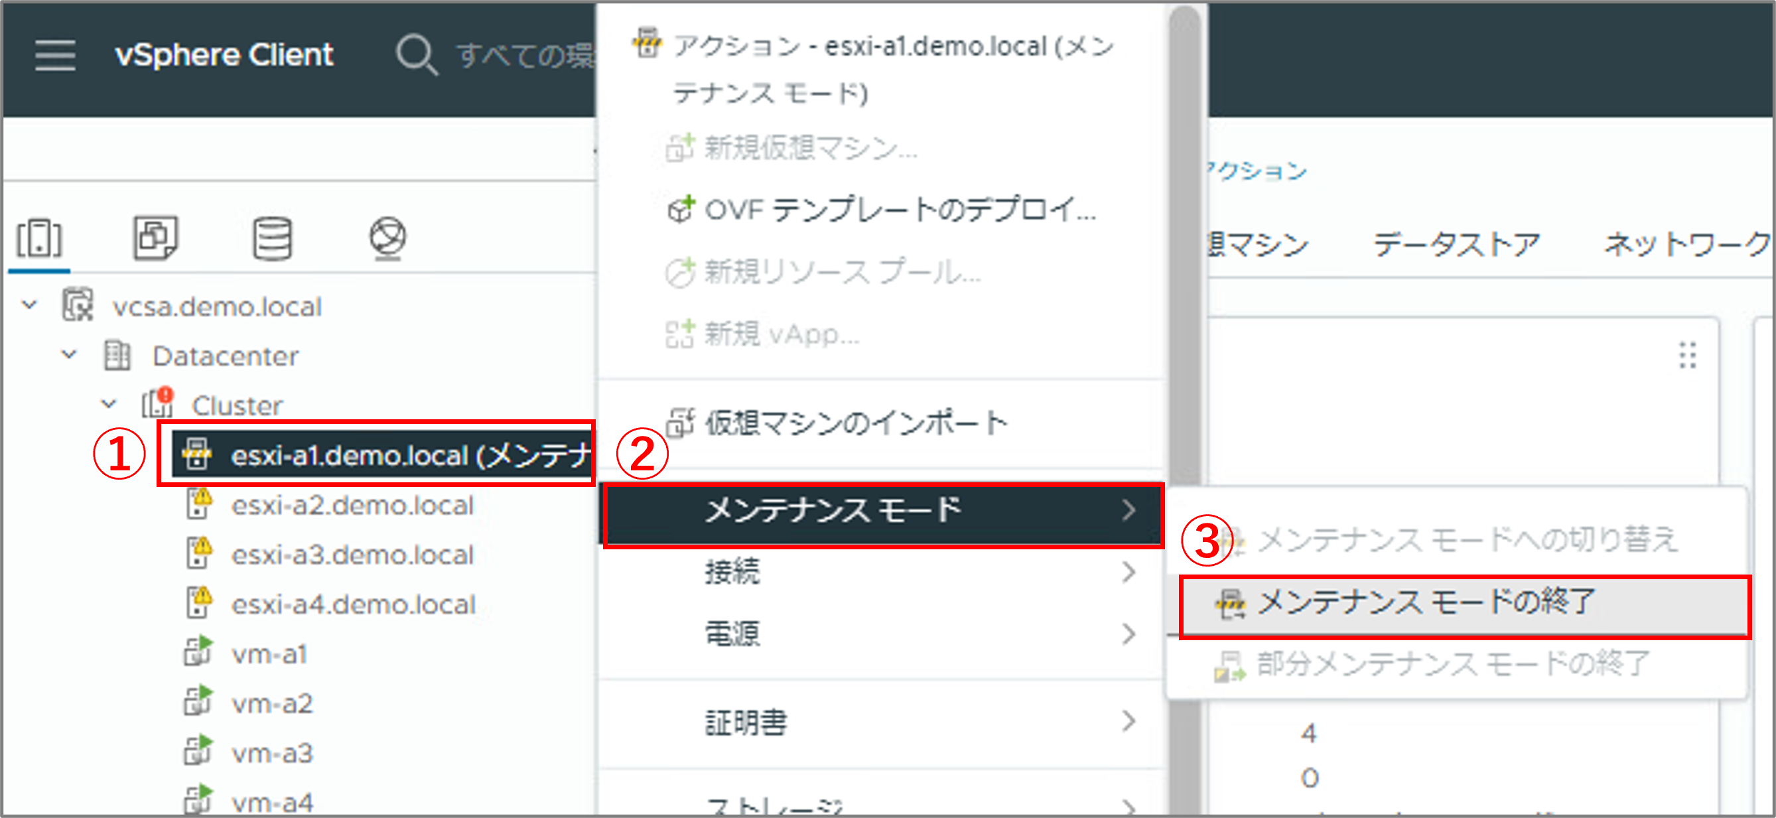Viewport: 1776px width, 818px height.
Task: Select vm-a3 in inventory tree
Action: (x=271, y=752)
